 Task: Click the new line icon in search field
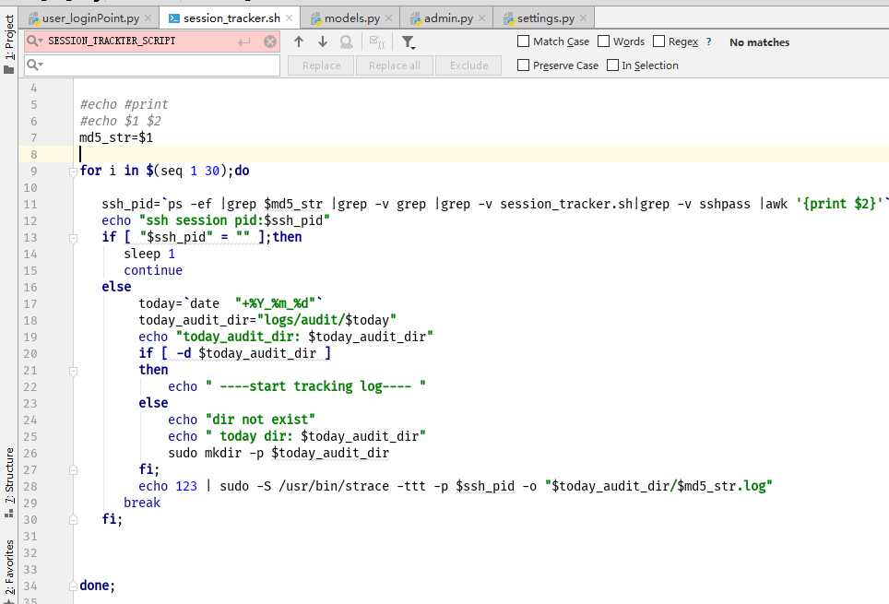244,41
